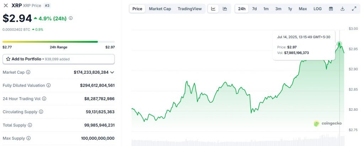The image size is (364, 146).
Task: Click the XRP logo icon
Action: [x=6, y=6]
